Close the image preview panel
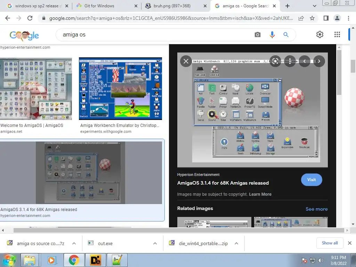 186,61
